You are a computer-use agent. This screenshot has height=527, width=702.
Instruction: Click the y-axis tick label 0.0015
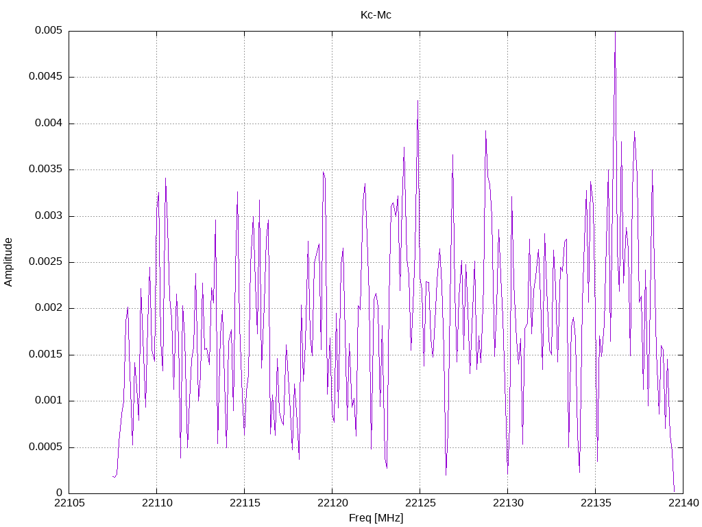46,355
